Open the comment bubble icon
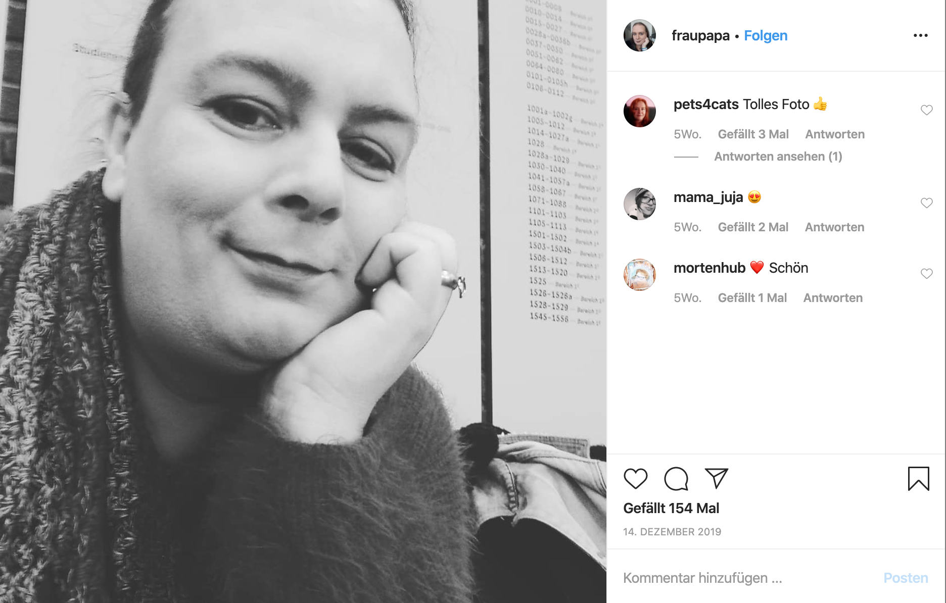 tap(676, 479)
